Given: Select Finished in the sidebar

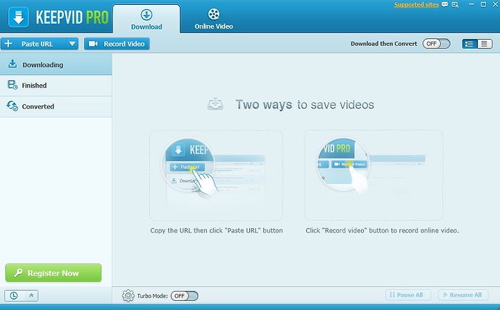Looking at the screenshot, I should 56,85.
